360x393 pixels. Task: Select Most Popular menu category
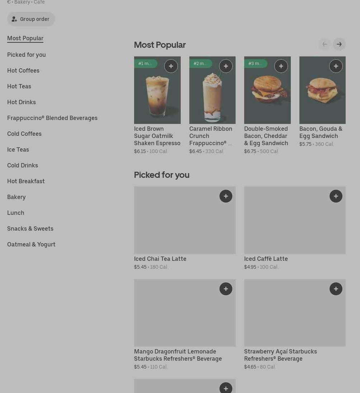tap(25, 38)
